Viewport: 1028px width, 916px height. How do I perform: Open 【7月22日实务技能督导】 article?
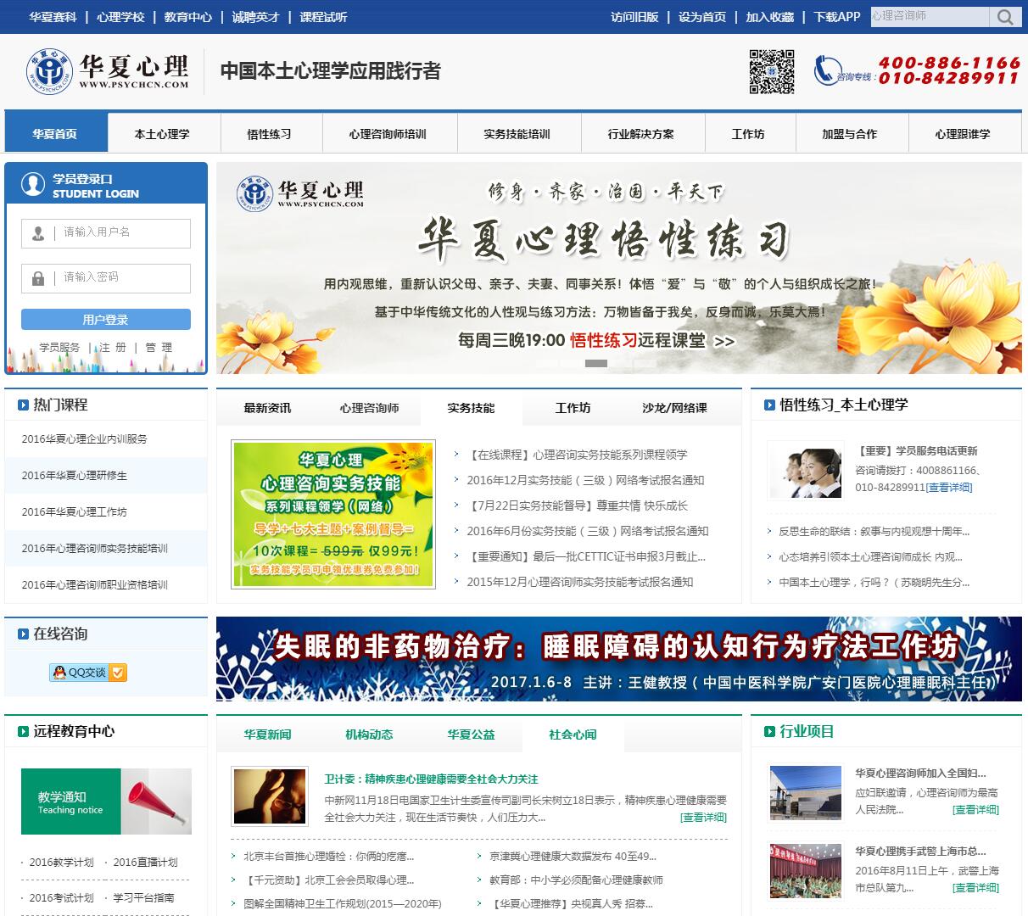coord(577,505)
